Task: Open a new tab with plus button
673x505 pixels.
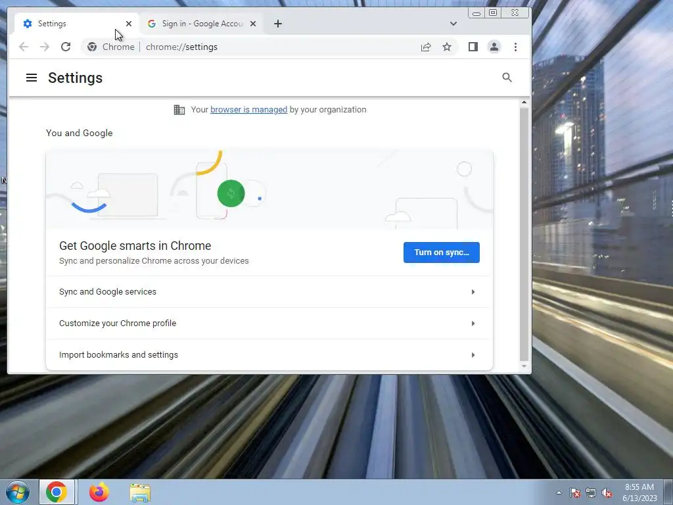Action: click(278, 24)
